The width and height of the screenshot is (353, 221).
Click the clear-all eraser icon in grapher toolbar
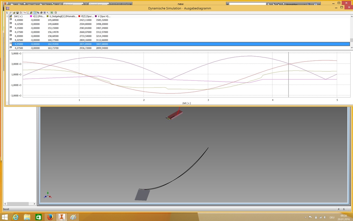(x=10, y=13)
